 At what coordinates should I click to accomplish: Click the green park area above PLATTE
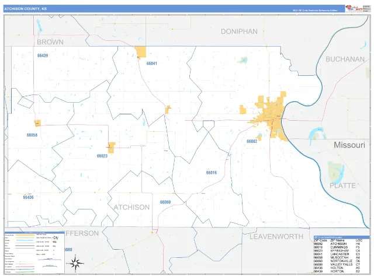click(x=334, y=173)
